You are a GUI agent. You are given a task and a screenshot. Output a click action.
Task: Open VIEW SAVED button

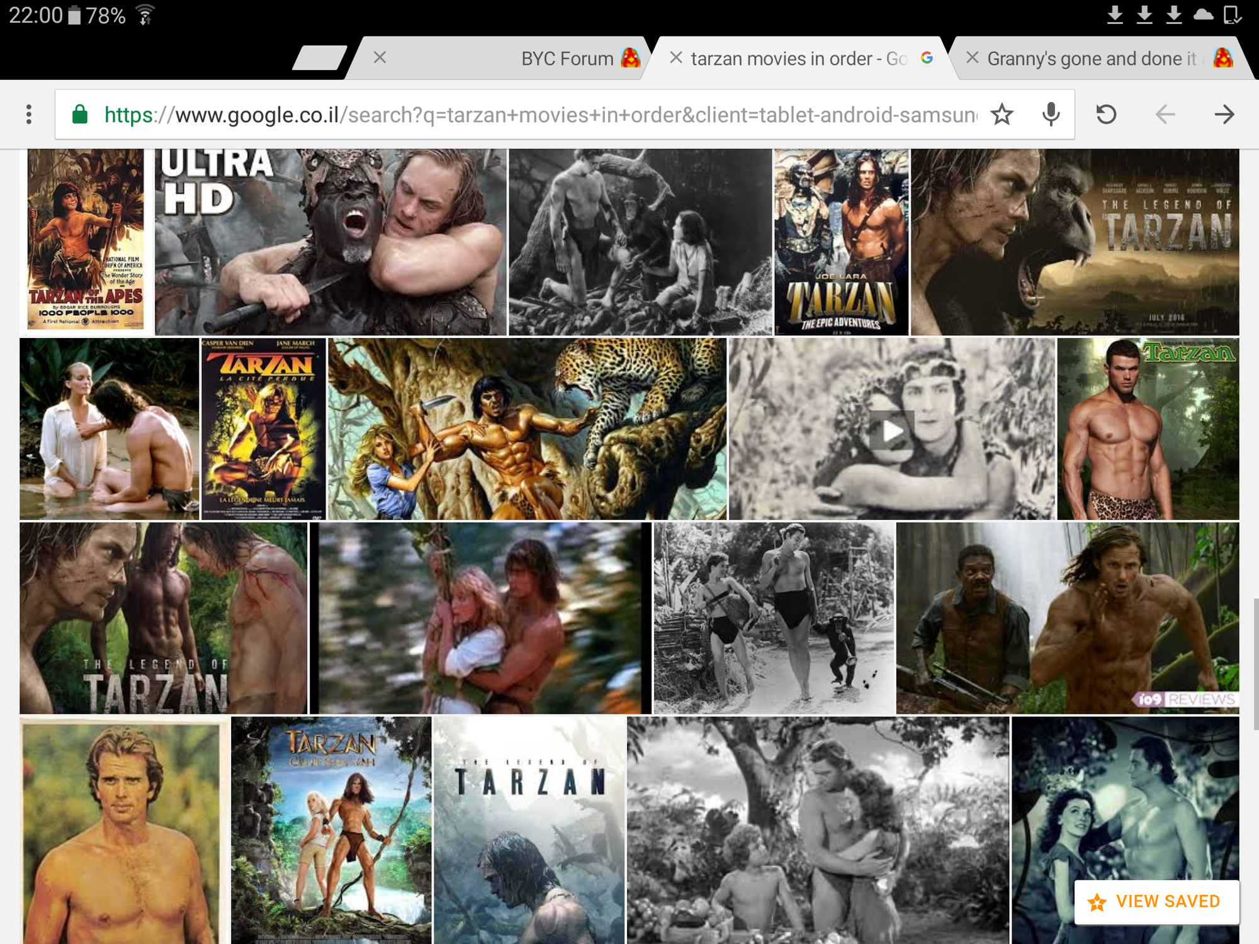click(1156, 902)
